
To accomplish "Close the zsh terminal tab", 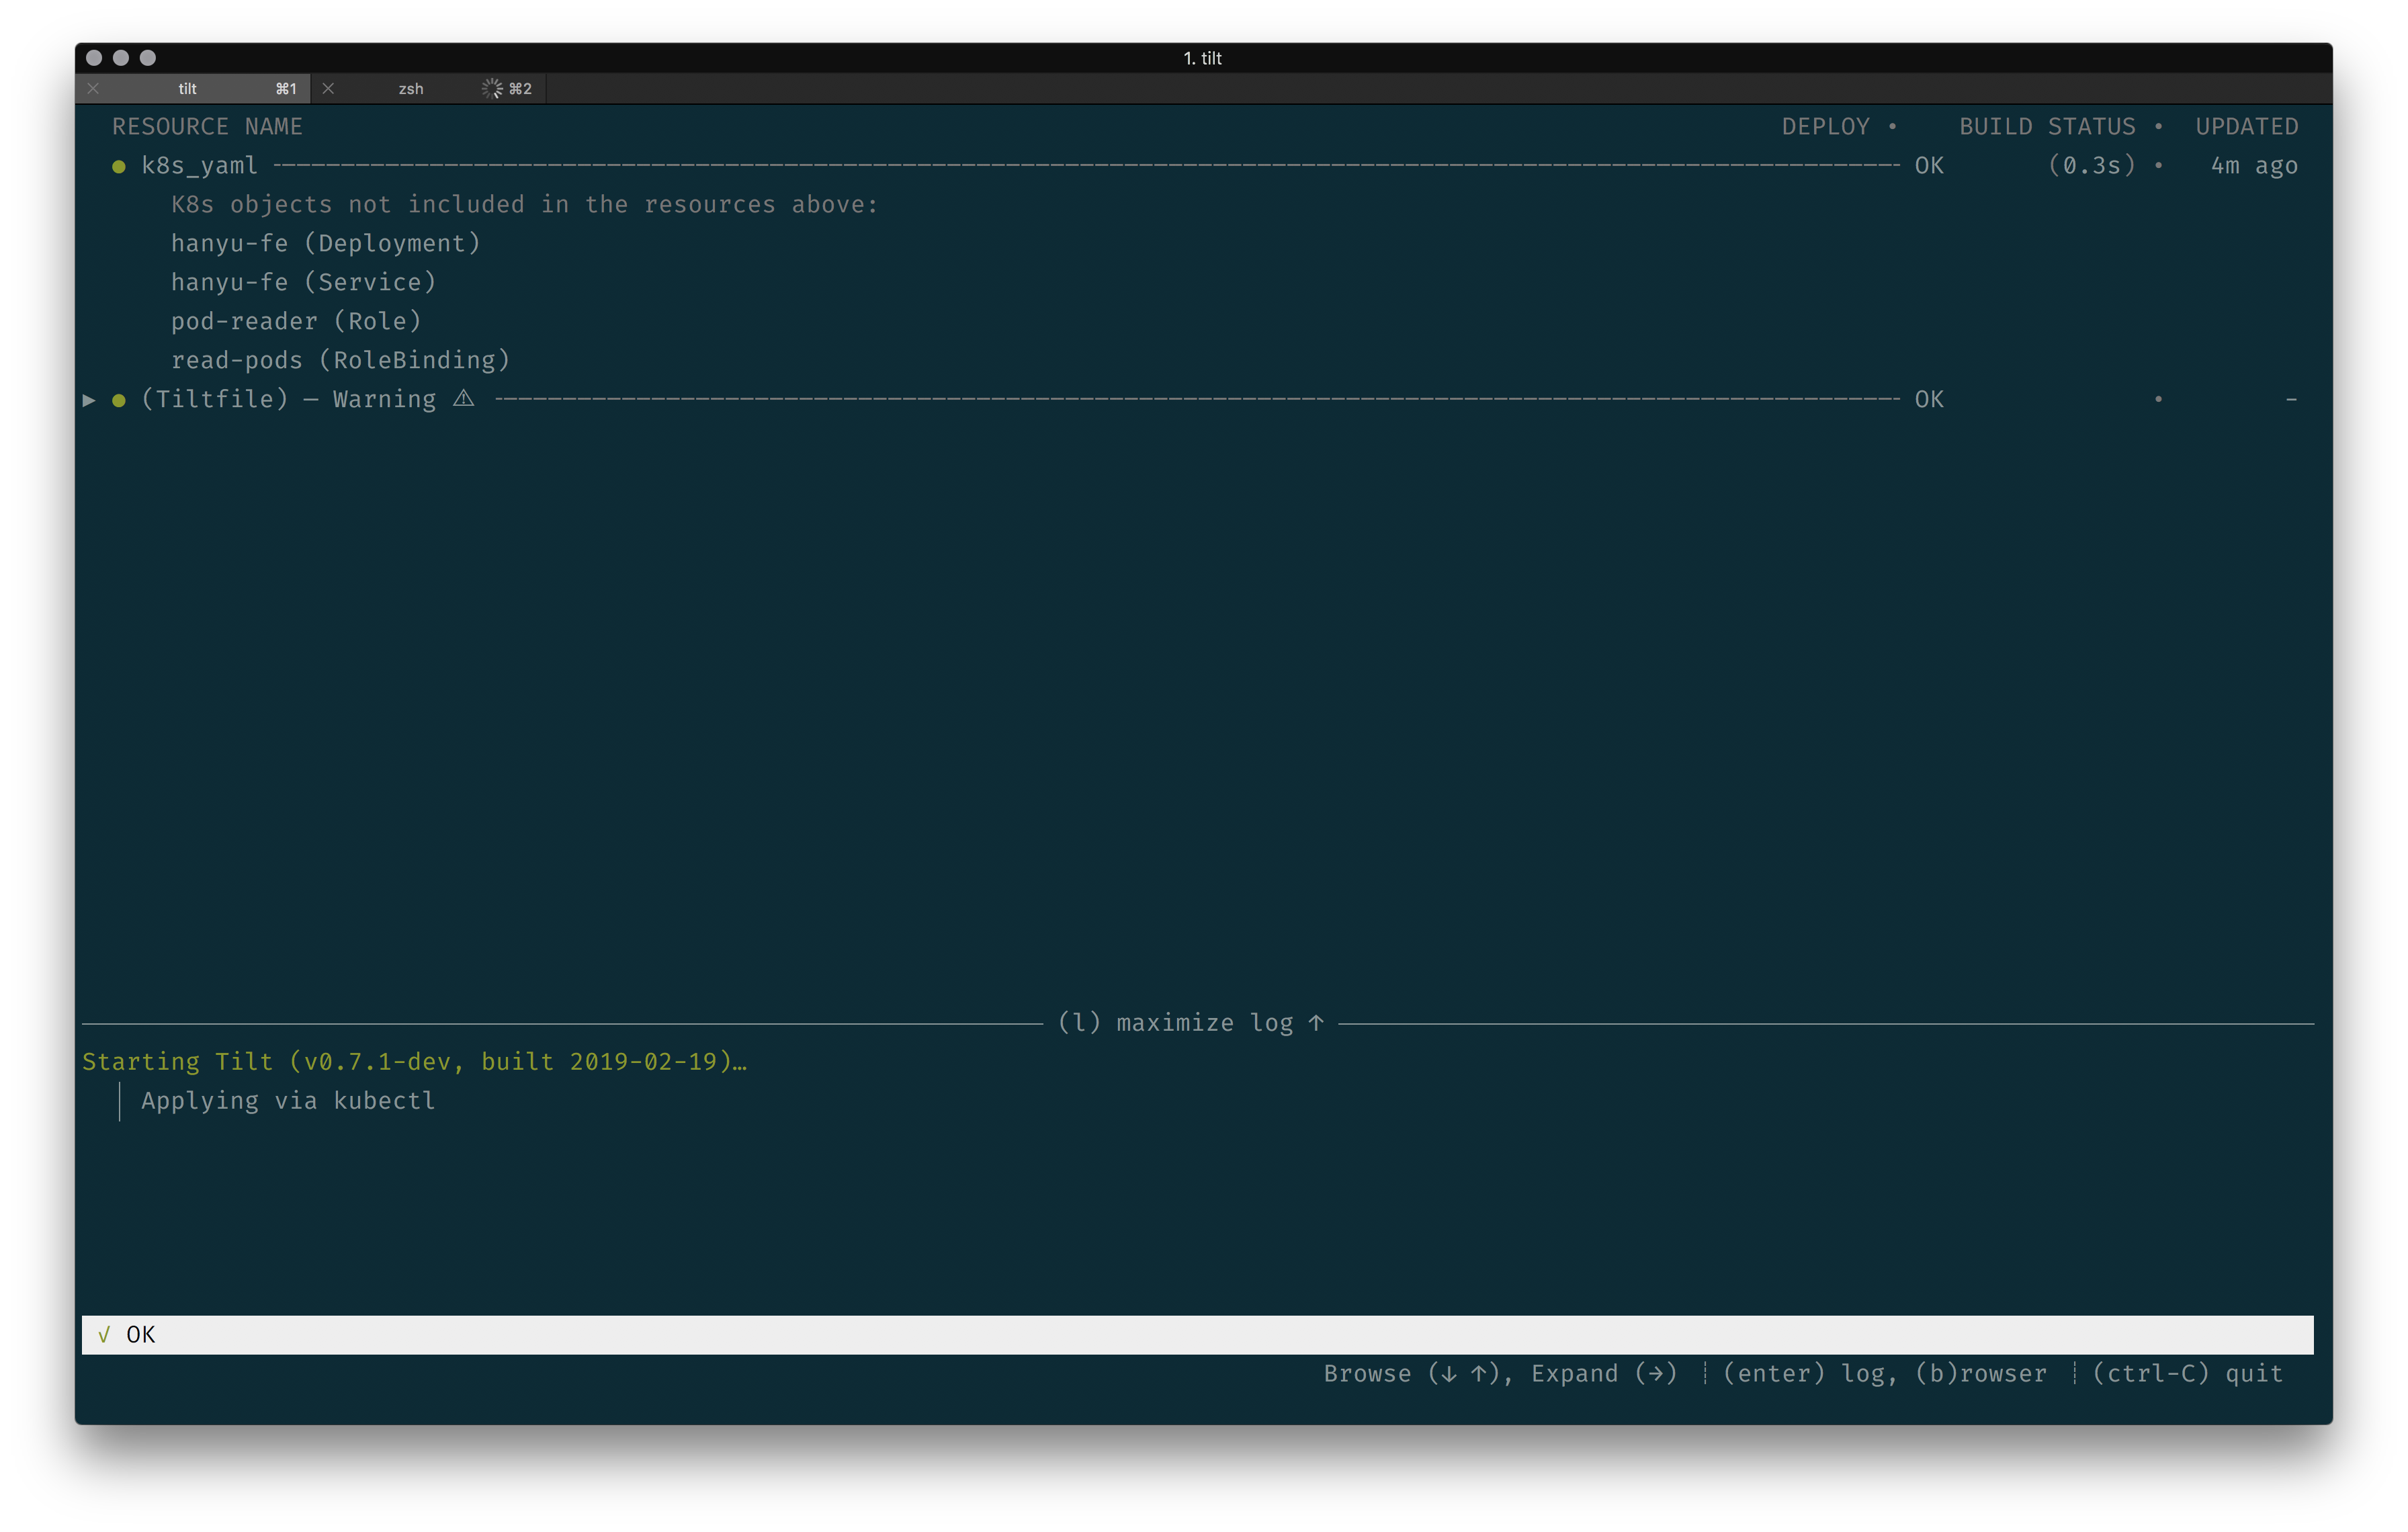I will coord(328,89).
